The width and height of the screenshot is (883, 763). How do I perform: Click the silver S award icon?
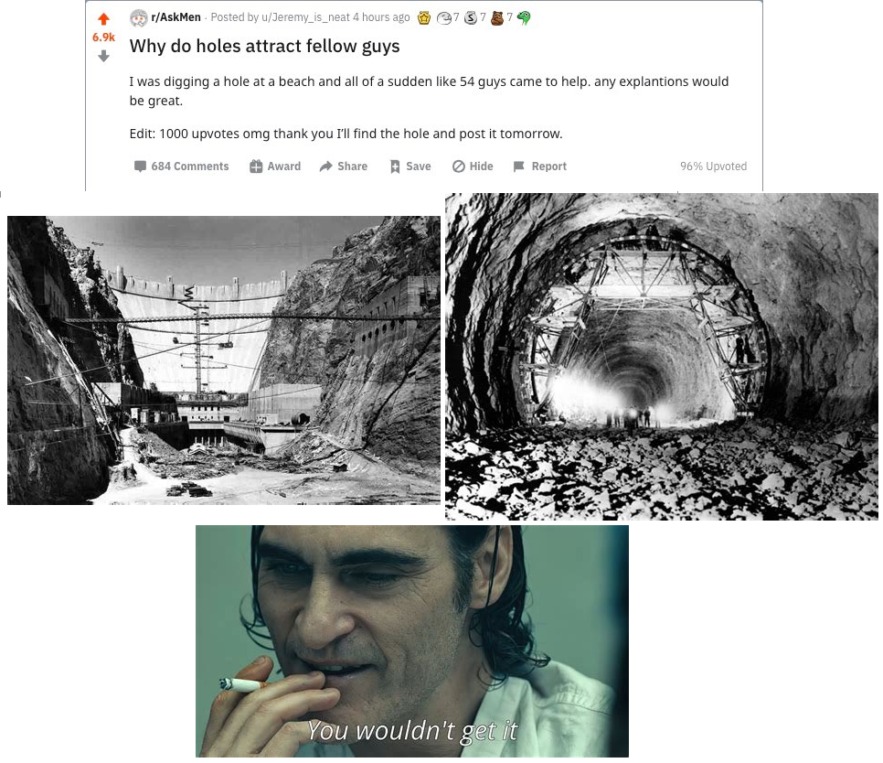click(x=470, y=18)
